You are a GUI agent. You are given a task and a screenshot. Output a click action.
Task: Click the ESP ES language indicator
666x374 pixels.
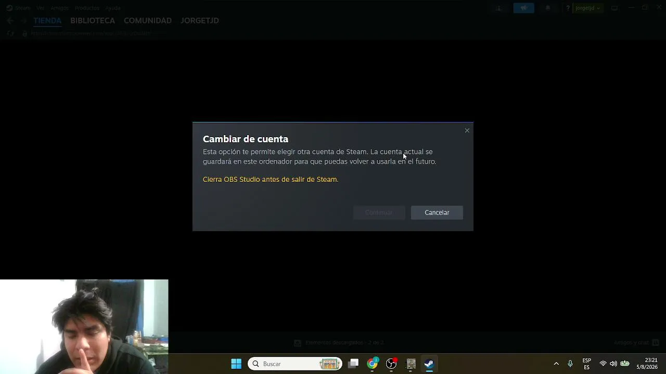click(586, 364)
